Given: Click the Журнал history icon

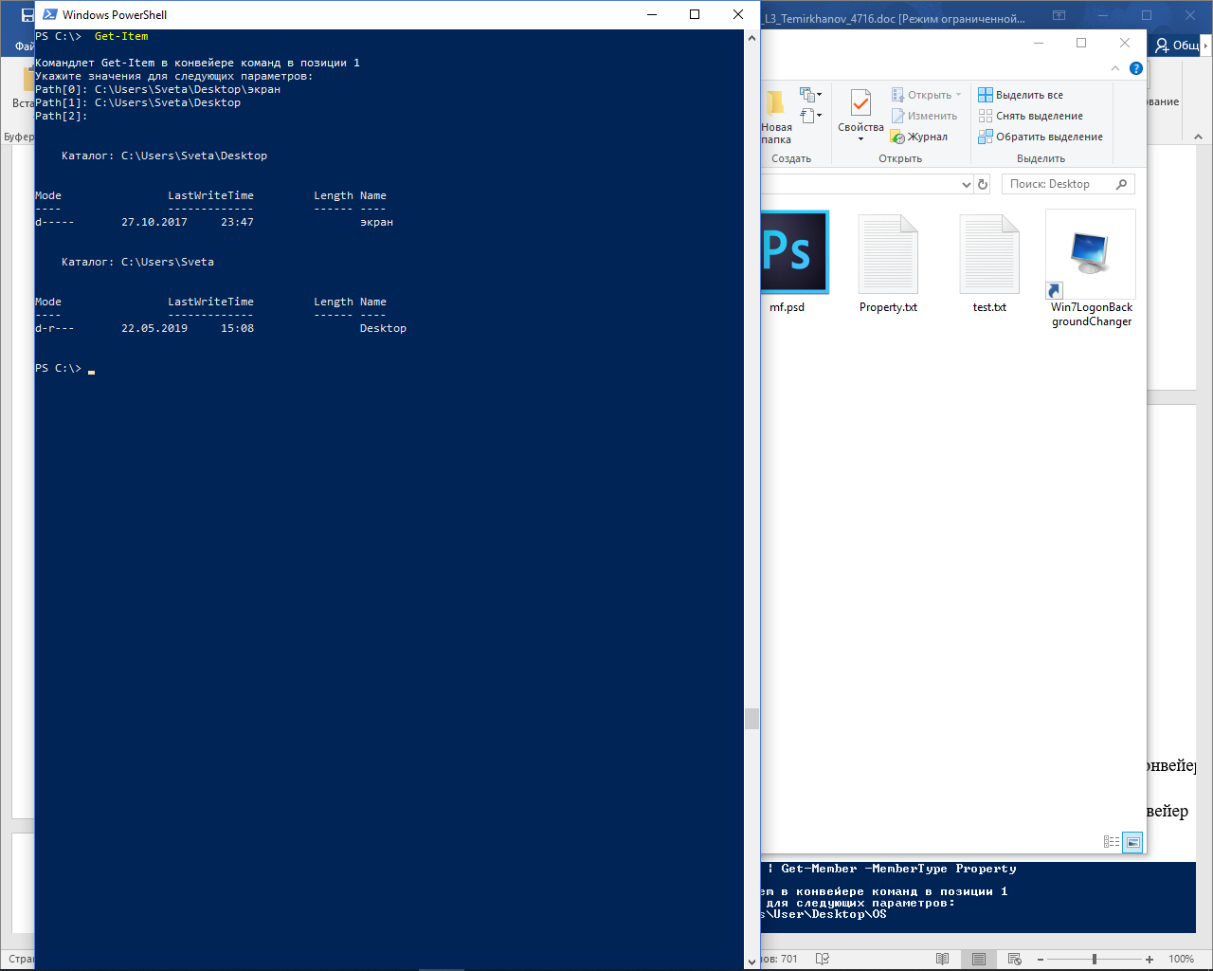Looking at the screenshot, I should tap(897, 137).
